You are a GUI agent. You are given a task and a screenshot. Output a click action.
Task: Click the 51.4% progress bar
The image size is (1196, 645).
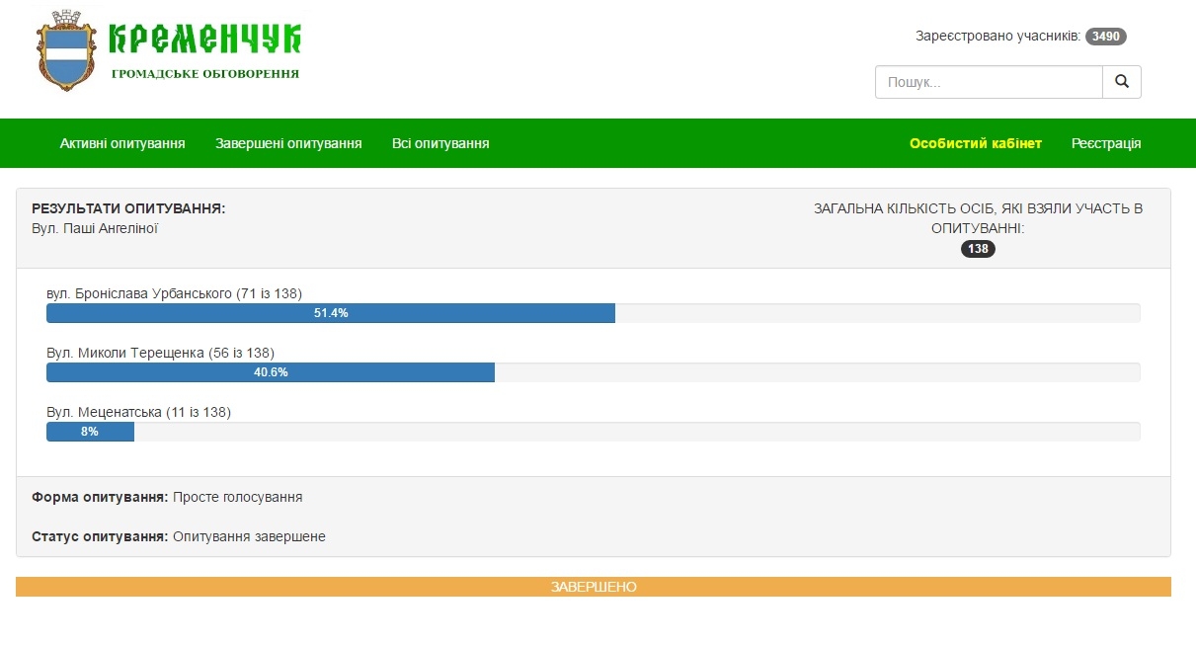[x=331, y=313]
